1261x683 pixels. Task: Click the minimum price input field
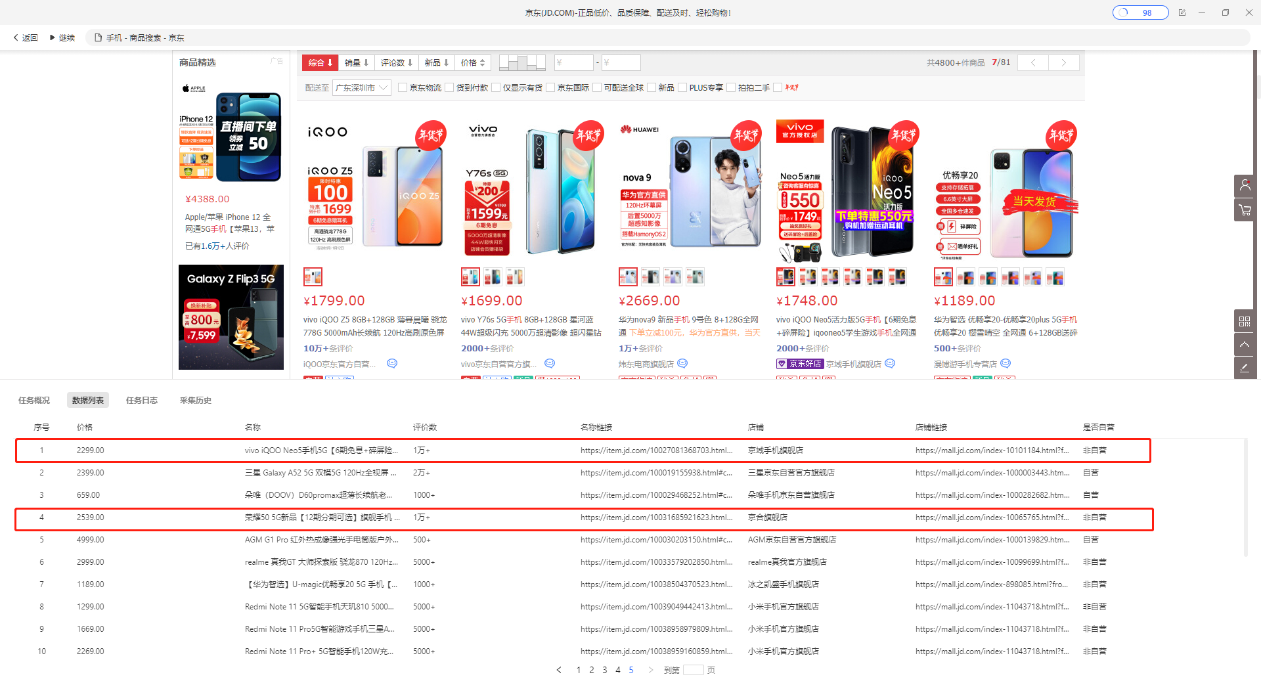tap(574, 62)
